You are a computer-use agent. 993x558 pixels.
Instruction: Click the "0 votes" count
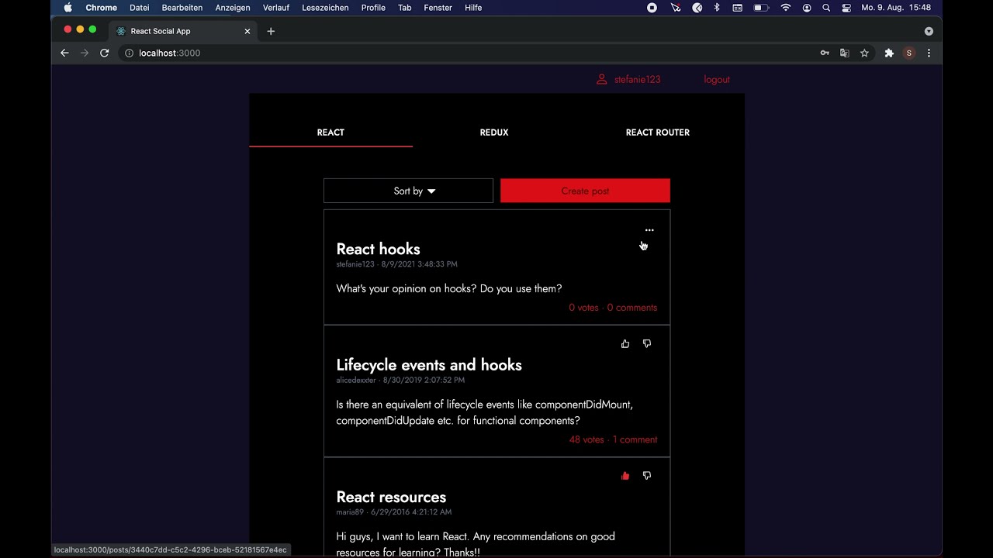(x=583, y=308)
